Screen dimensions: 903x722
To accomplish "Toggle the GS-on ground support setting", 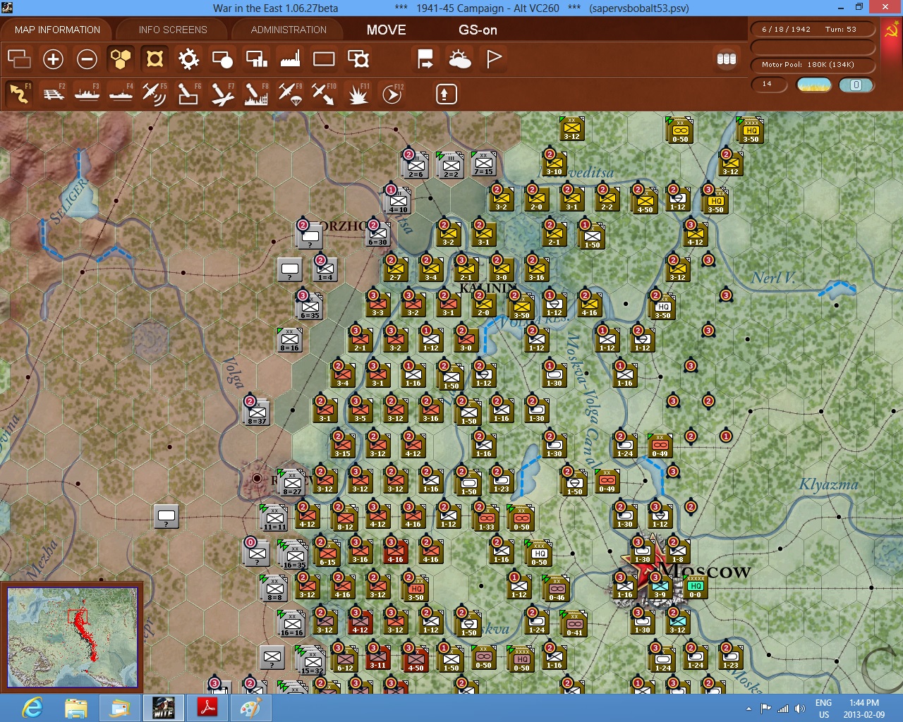I will pos(478,30).
